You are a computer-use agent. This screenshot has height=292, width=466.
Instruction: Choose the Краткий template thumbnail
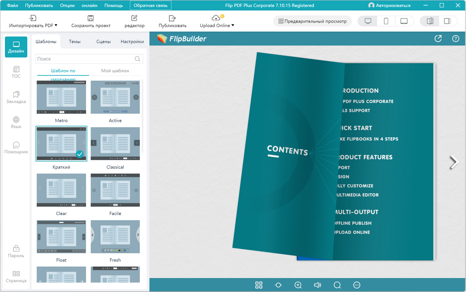[61, 144]
